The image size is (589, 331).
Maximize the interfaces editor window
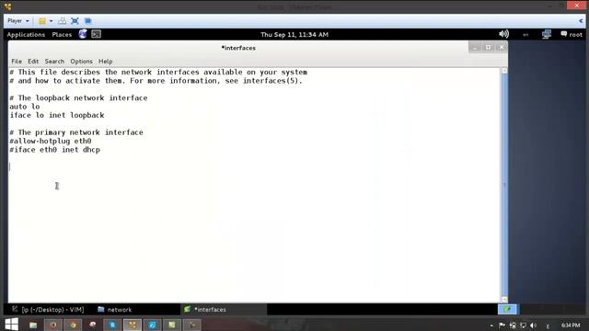tap(488, 48)
